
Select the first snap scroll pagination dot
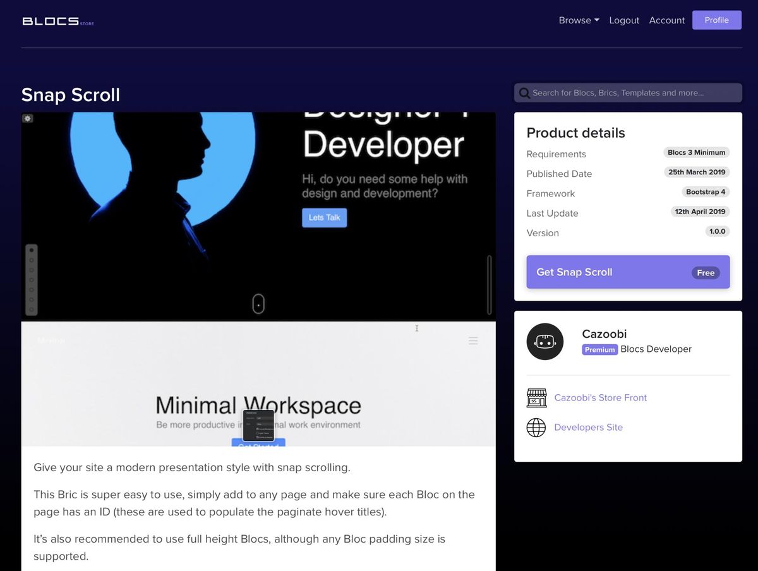click(32, 250)
